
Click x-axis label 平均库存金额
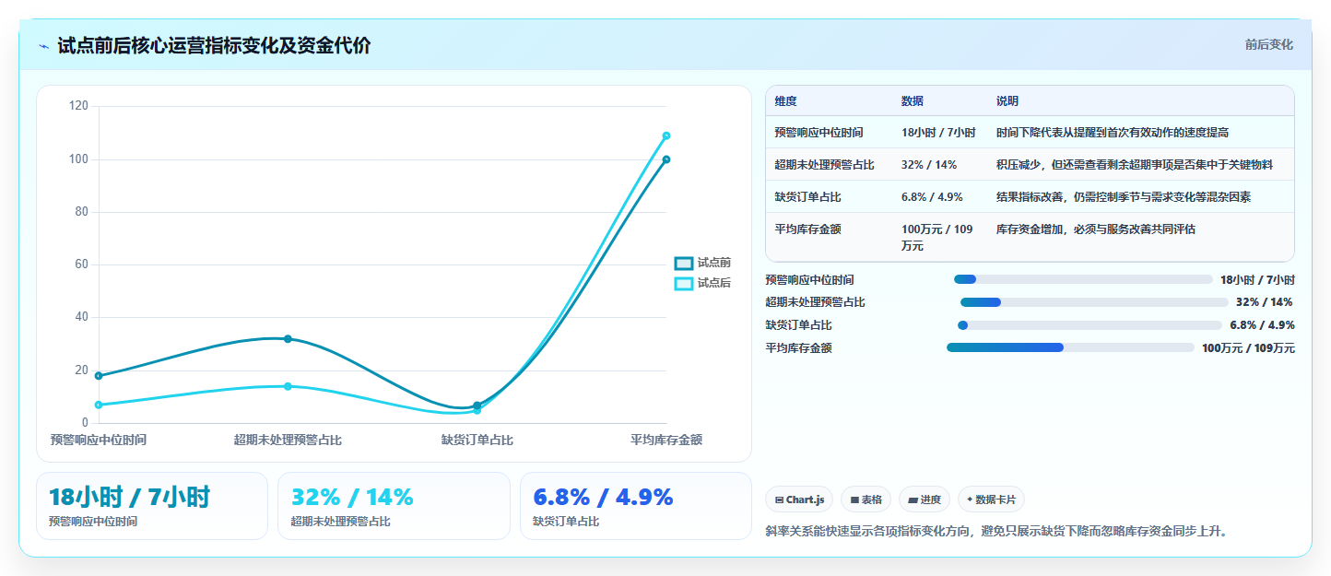(x=666, y=441)
